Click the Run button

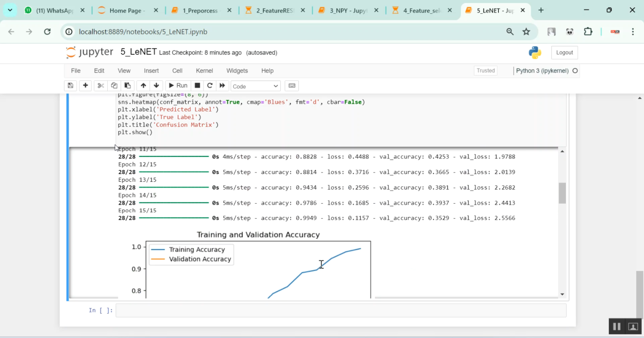point(178,86)
